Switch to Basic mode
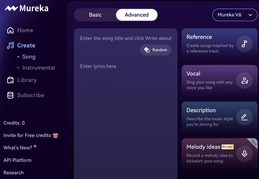 point(95,15)
